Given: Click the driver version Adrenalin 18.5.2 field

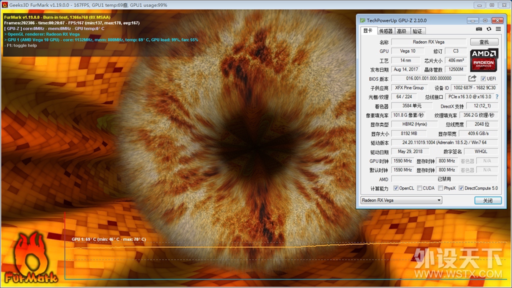Looking at the screenshot, I should pos(444,142).
